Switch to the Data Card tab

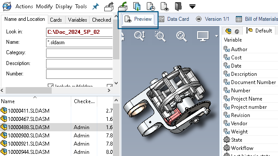click(174, 19)
